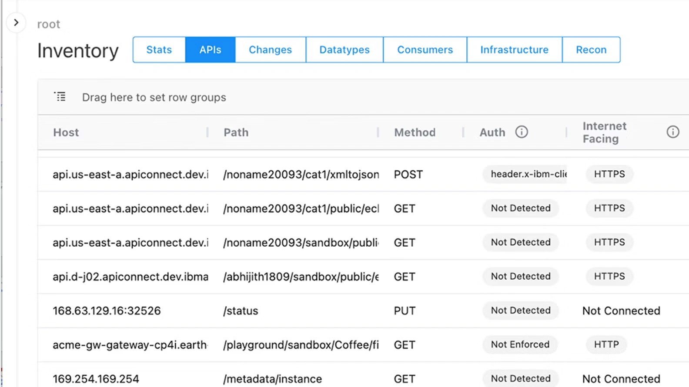Click the header.x-ibm-cli auth badge

pyautogui.click(x=525, y=174)
